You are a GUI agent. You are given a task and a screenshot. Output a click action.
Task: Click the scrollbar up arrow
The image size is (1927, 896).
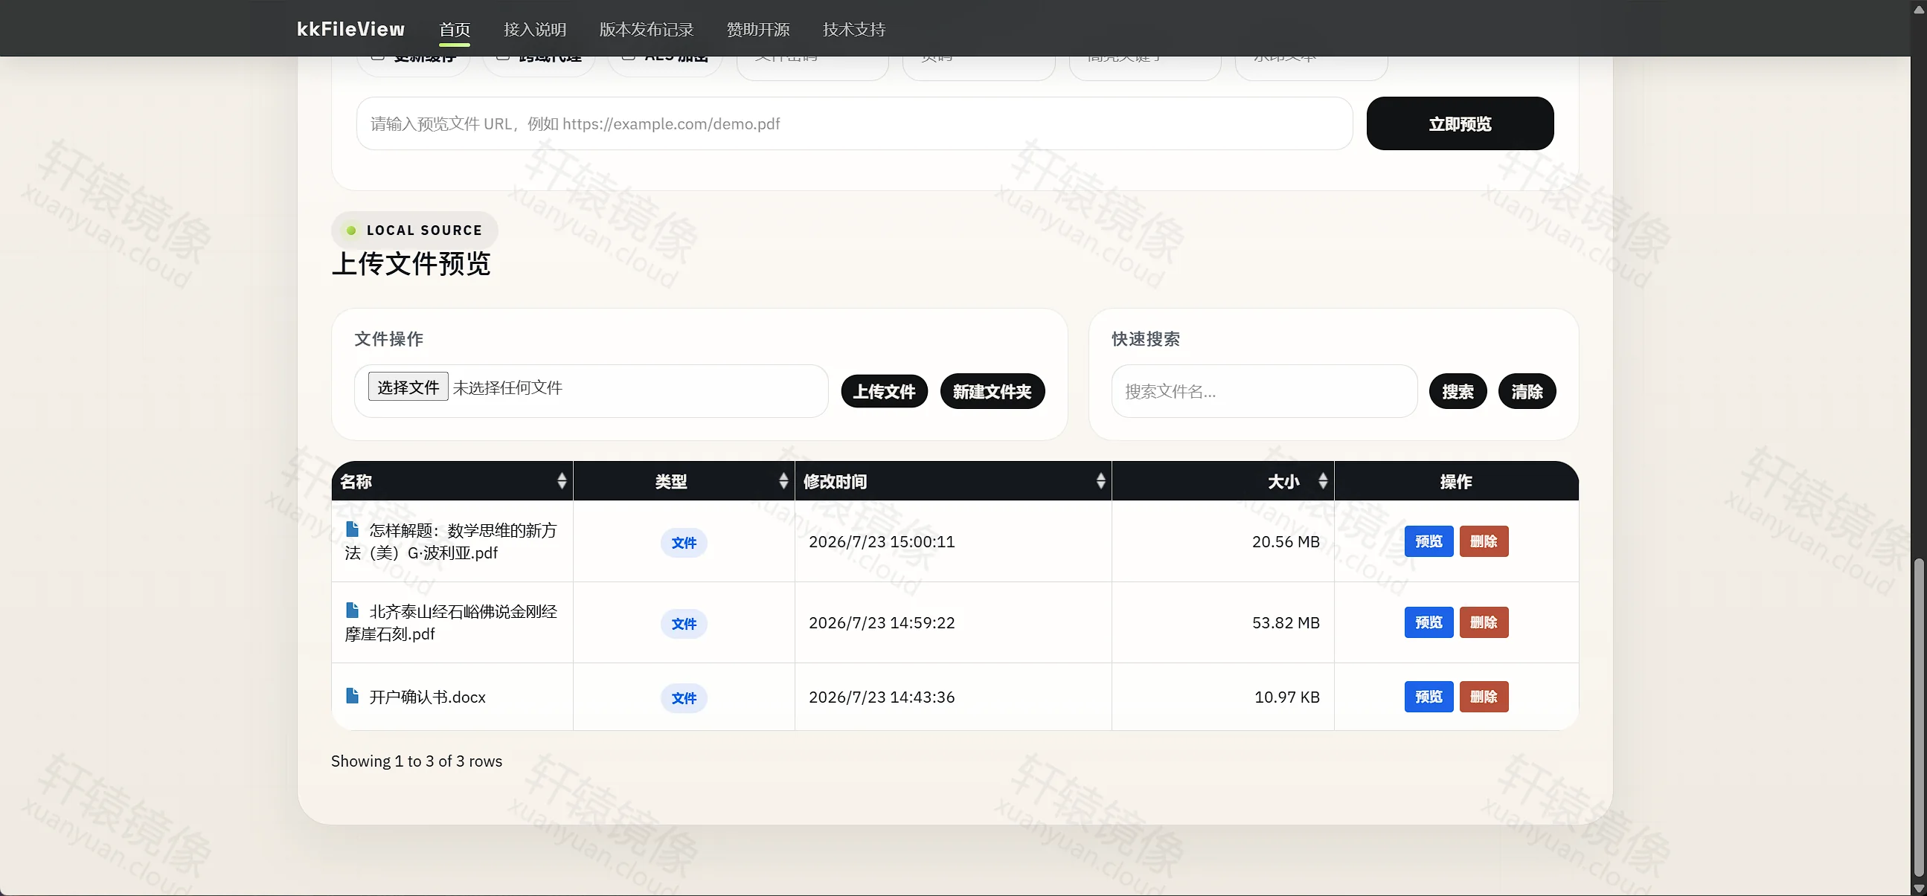(1919, 9)
